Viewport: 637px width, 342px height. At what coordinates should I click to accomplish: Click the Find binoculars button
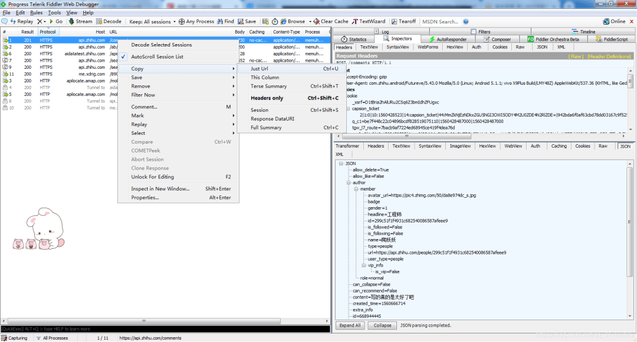coord(225,21)
